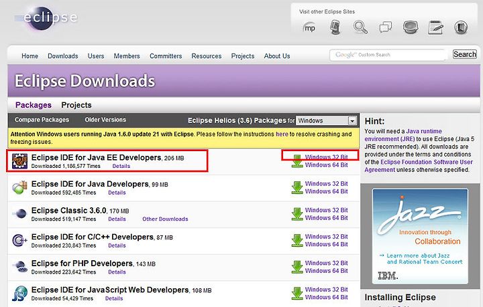Click 'here' link in the attention notice
The image size is (483, 307).
pyautogui.click(x=282, y=134)
